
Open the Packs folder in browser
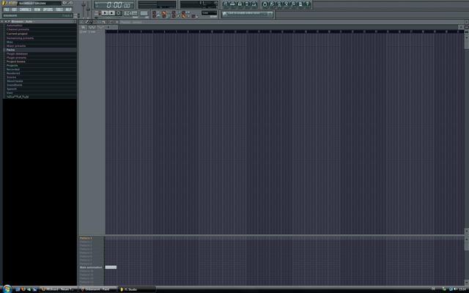pos(12,50)
